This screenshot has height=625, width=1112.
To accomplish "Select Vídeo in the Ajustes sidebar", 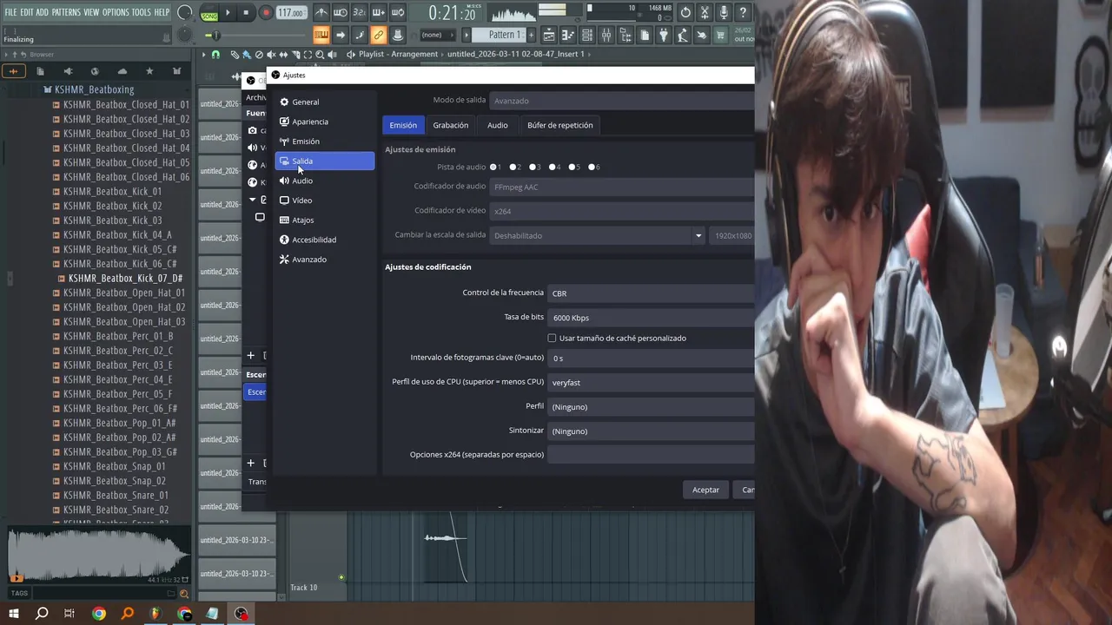I will pos(325,201).
